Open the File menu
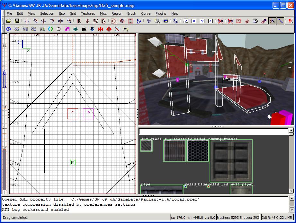296x223 pixels. point(9,13)
